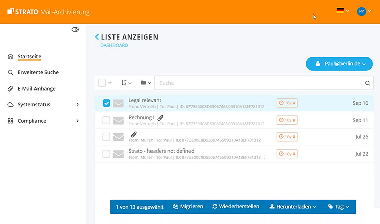Screen dimensions: 380x224
Task: Check the Jul 26 email checkbox
Action: [106, 137]
